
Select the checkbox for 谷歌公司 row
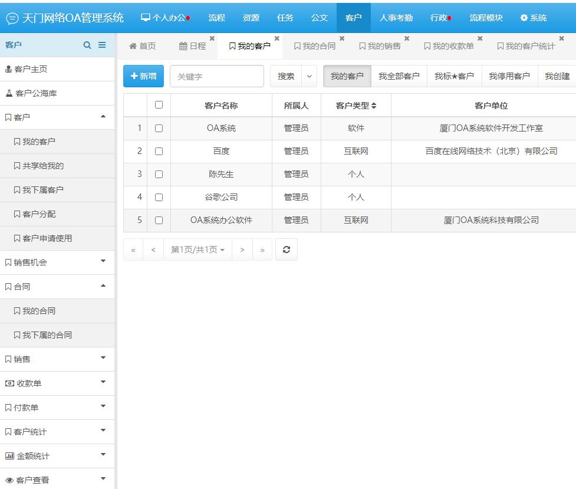pyautogui.click(x=159, y=197)
